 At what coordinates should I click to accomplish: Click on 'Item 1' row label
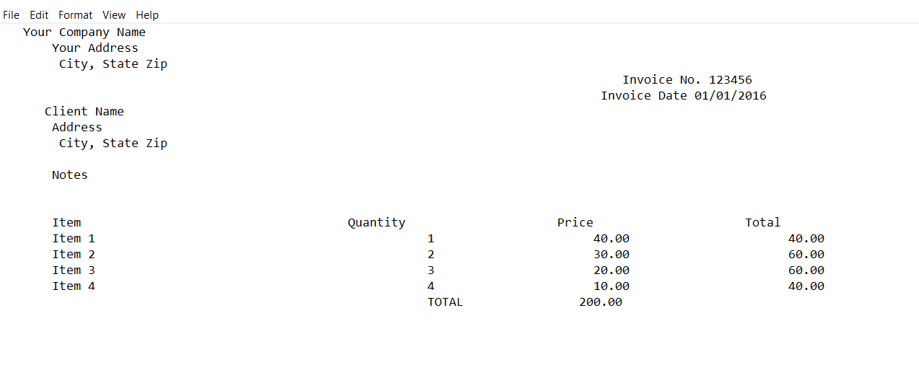tap(74, 239)
